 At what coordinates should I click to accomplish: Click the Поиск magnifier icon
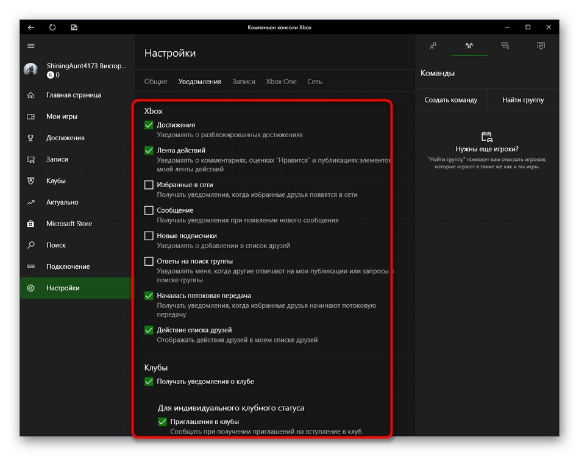[30, 245]
